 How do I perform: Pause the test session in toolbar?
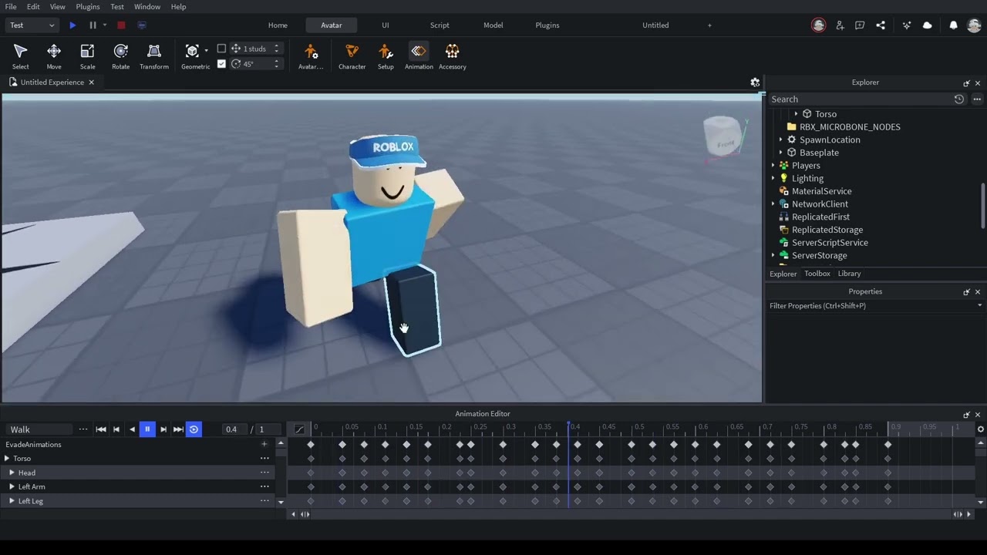(x=93, y=25)
